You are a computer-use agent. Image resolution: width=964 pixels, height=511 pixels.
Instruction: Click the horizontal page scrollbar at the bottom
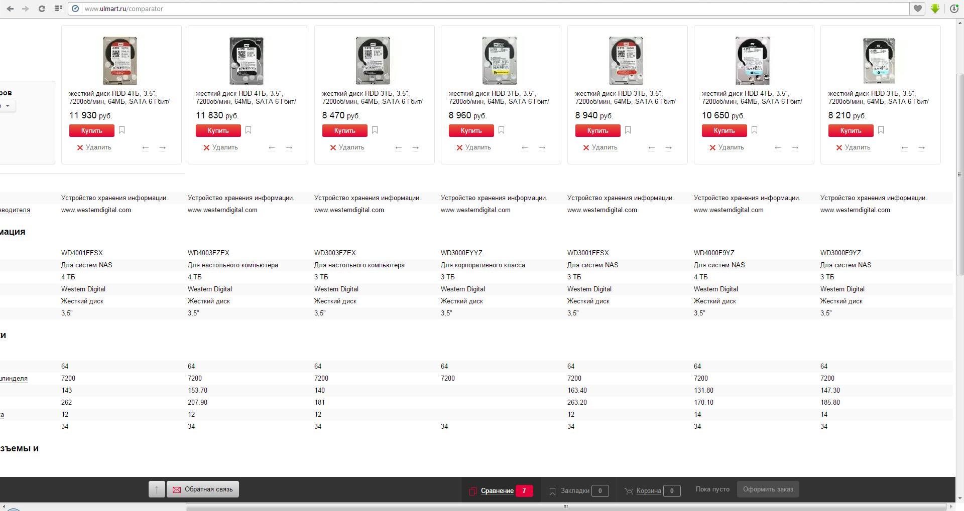click(x=566, y=507)
